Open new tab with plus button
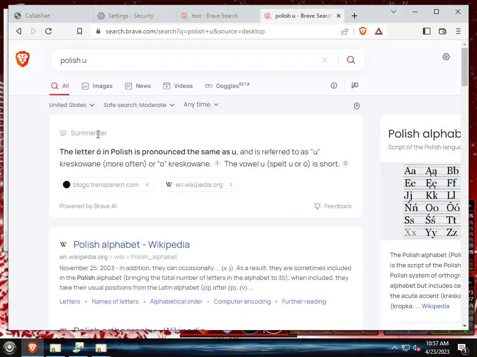 [x=354, y=16]
